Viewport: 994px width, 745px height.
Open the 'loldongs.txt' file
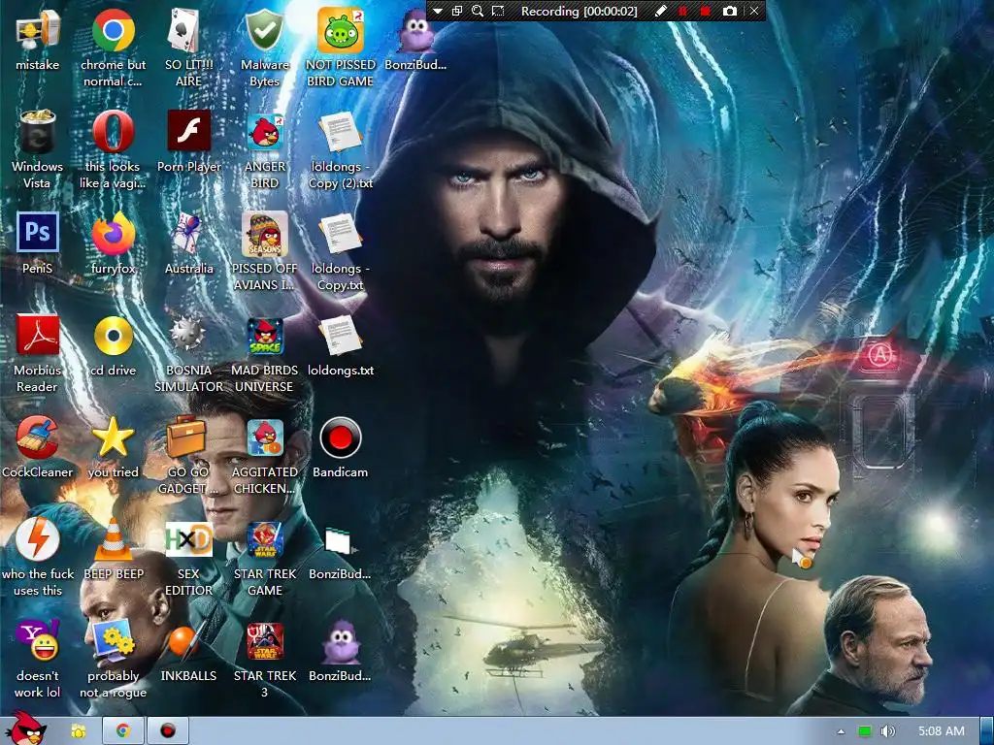click(x=341, y=336)
